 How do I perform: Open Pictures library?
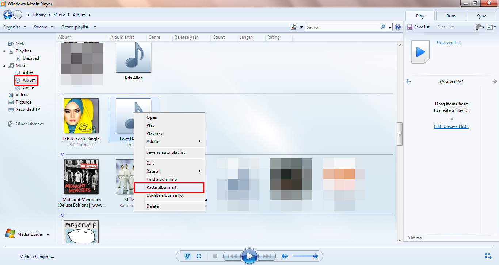tap(23, 102)
